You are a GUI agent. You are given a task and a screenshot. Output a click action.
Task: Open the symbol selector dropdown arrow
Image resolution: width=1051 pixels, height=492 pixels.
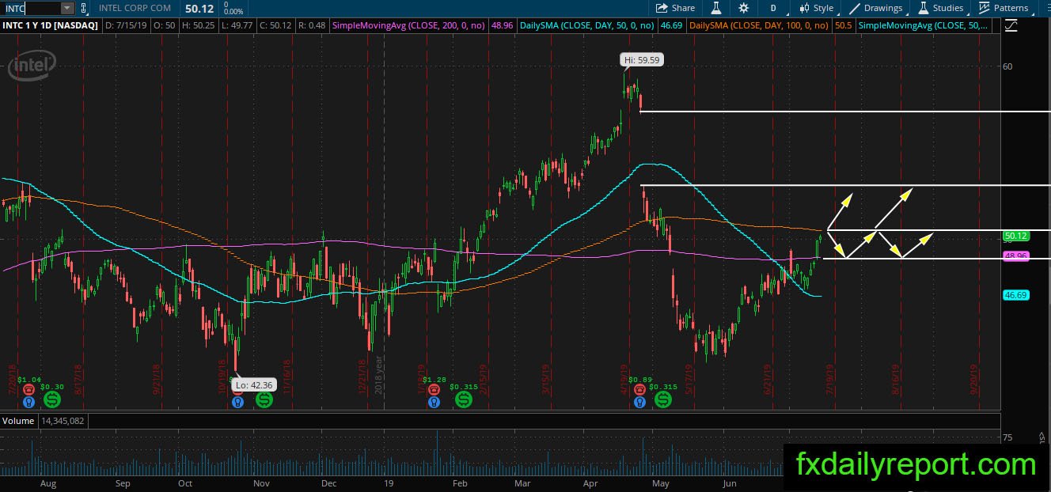point(66,8)
